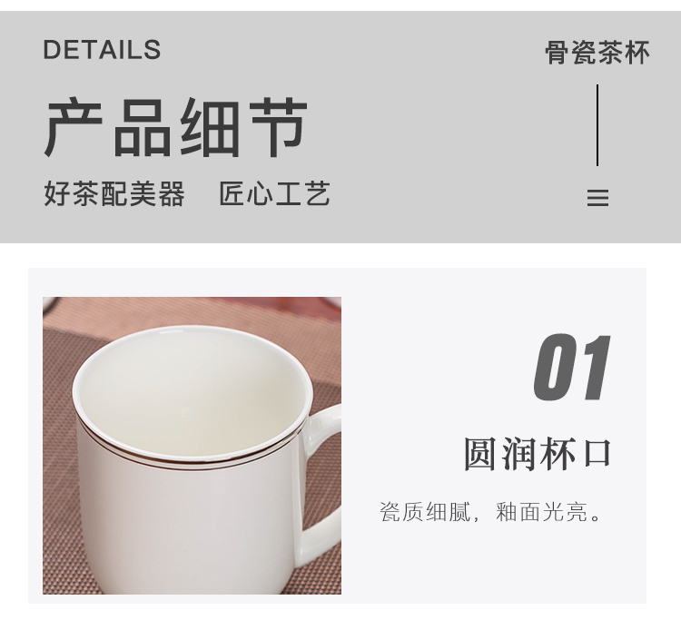The width and height of the screenshot is (681, 620).
Task: Click the 骨瓷茶杯 label at top right
Action: [597, 53]
